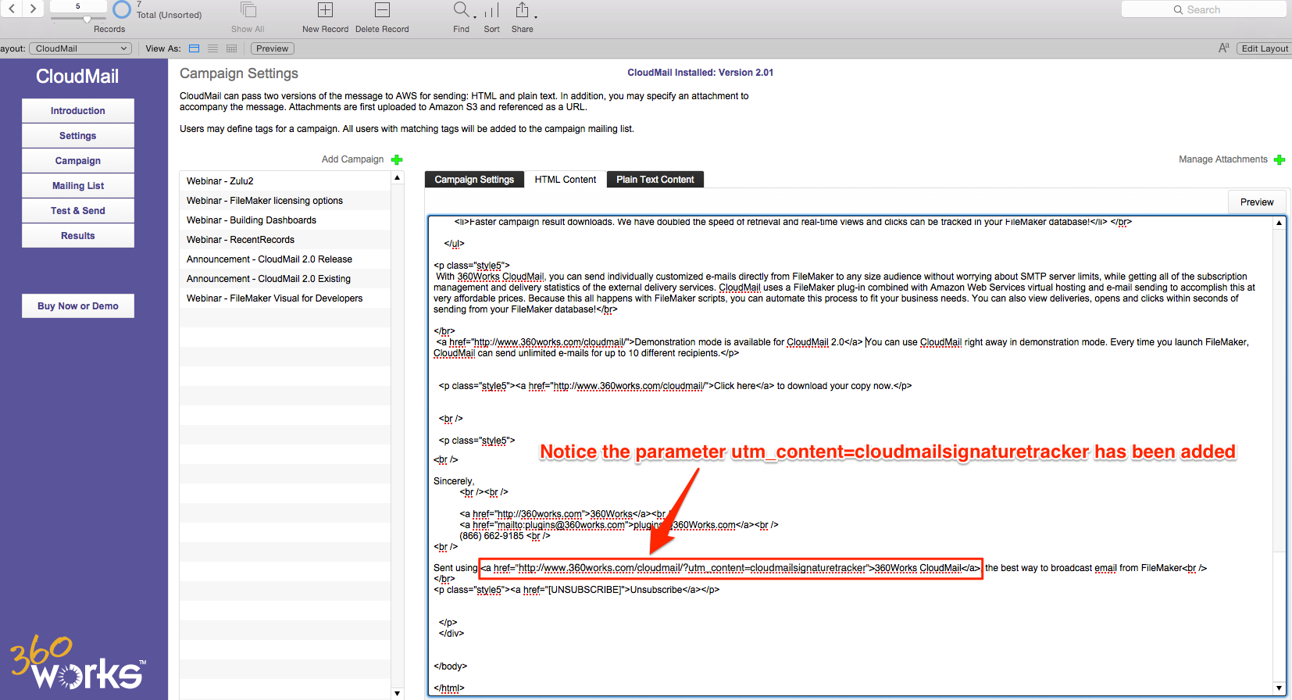Image resolution: width=1292 pixels, height=700 pixels.
Task: Click the record slider handle
Action: [x=87, y=19]
